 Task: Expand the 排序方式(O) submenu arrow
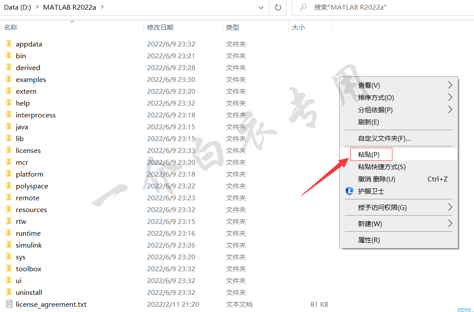pos(450,97)
